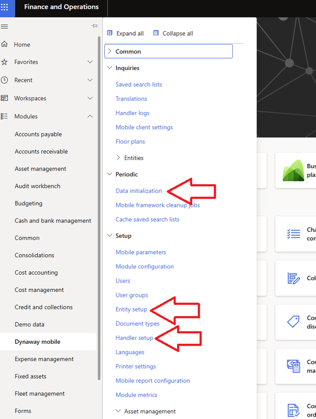Viewport: 316px width, 419px height.
Task: Click the navigation pane scrollbar
Action: coord(99,208)
